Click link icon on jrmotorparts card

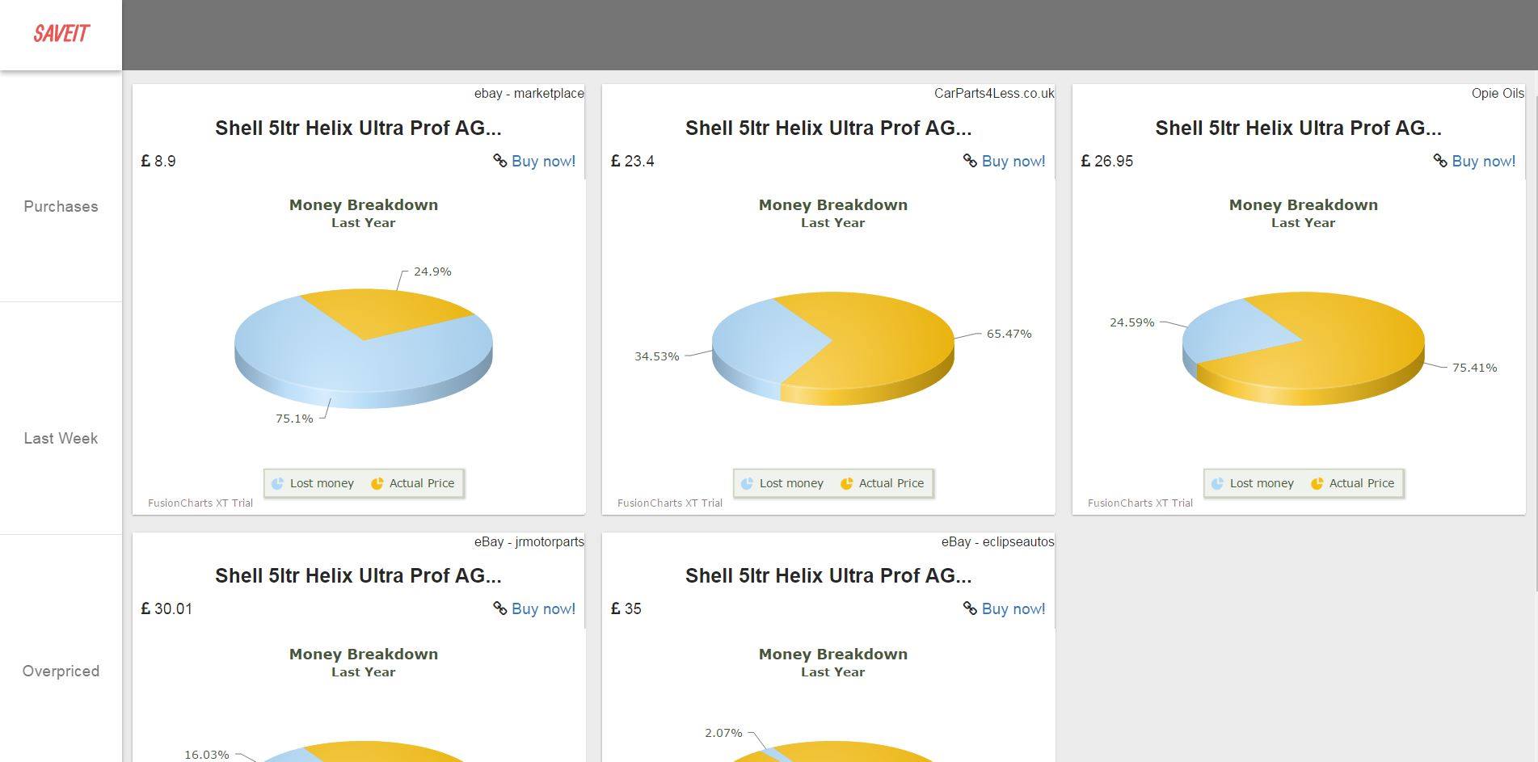(x=500, y=608)
